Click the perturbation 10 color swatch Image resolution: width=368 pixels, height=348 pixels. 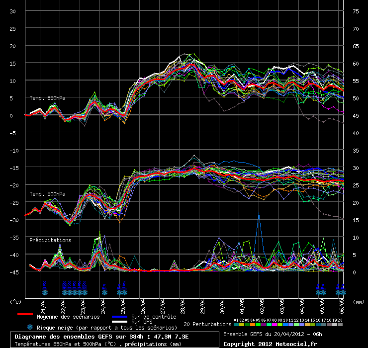pos(285,325)
